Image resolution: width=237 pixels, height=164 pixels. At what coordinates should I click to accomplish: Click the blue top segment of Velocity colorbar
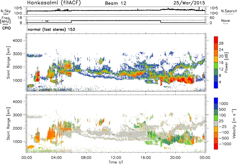click(216, 101)
